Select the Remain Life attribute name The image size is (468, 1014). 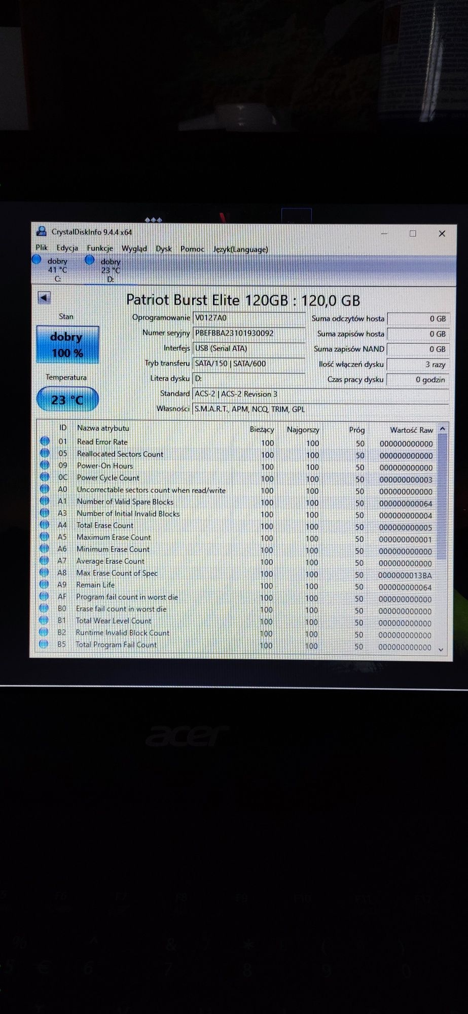95,585
